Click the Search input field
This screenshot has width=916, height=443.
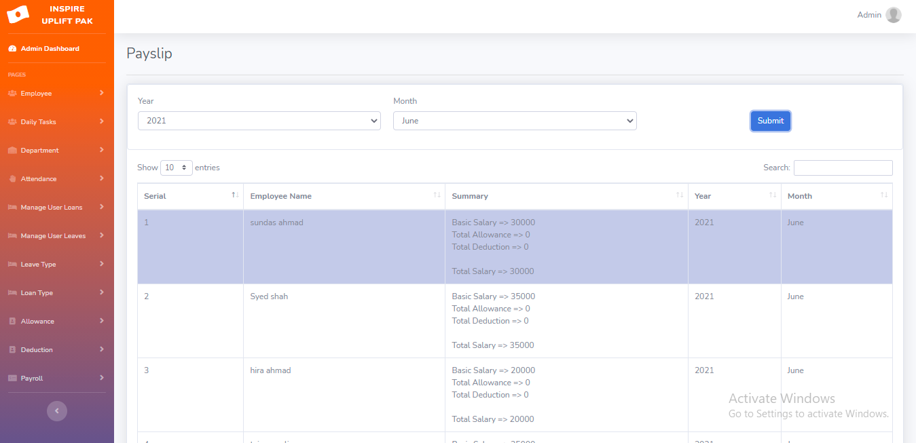(x=843, y=168)
